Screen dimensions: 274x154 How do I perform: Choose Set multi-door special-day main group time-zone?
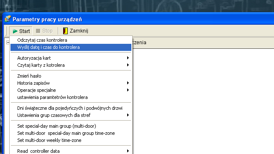(71, 133)
